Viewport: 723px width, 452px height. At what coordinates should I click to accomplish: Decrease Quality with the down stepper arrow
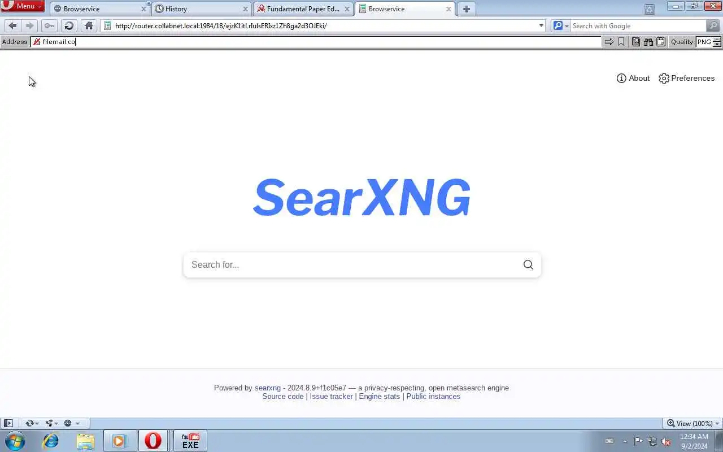(717, 44)
